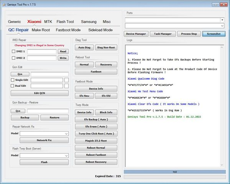Tick the Dual Edit checkbox
230x184 pixels.
(x=13, y=86)
